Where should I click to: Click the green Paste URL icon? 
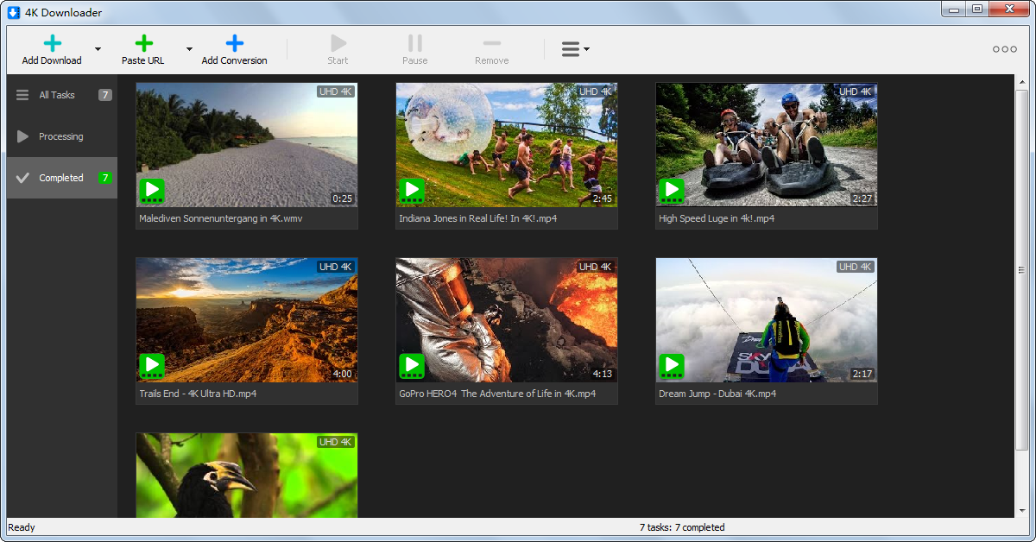coord(144,43)
